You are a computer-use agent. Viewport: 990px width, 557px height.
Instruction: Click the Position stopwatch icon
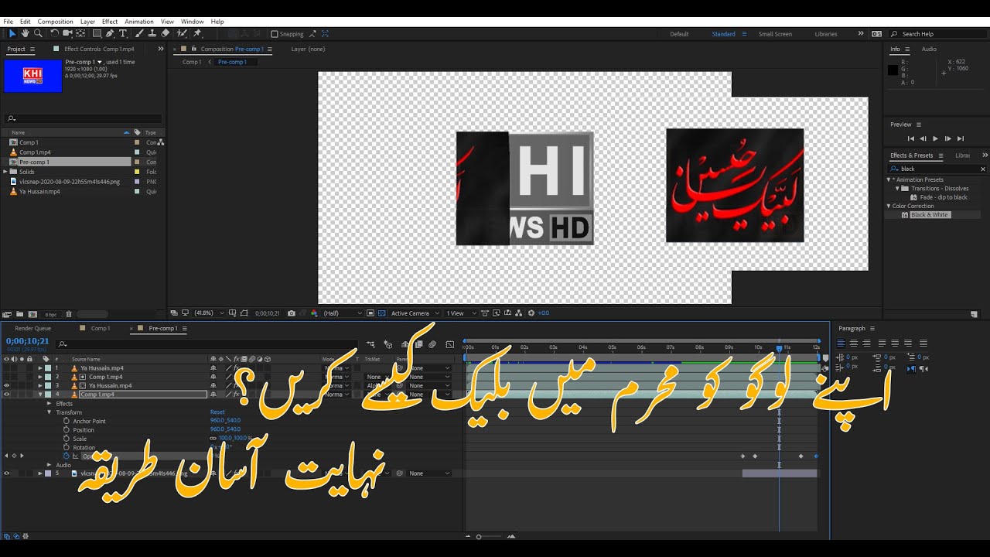[x=67, y=429]
